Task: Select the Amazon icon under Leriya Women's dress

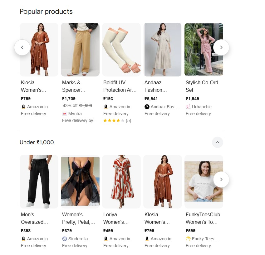Action: (106, 238)
